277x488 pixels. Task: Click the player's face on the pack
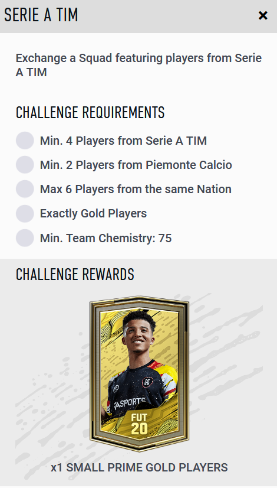pyautogui.click(x=139, y=336)
